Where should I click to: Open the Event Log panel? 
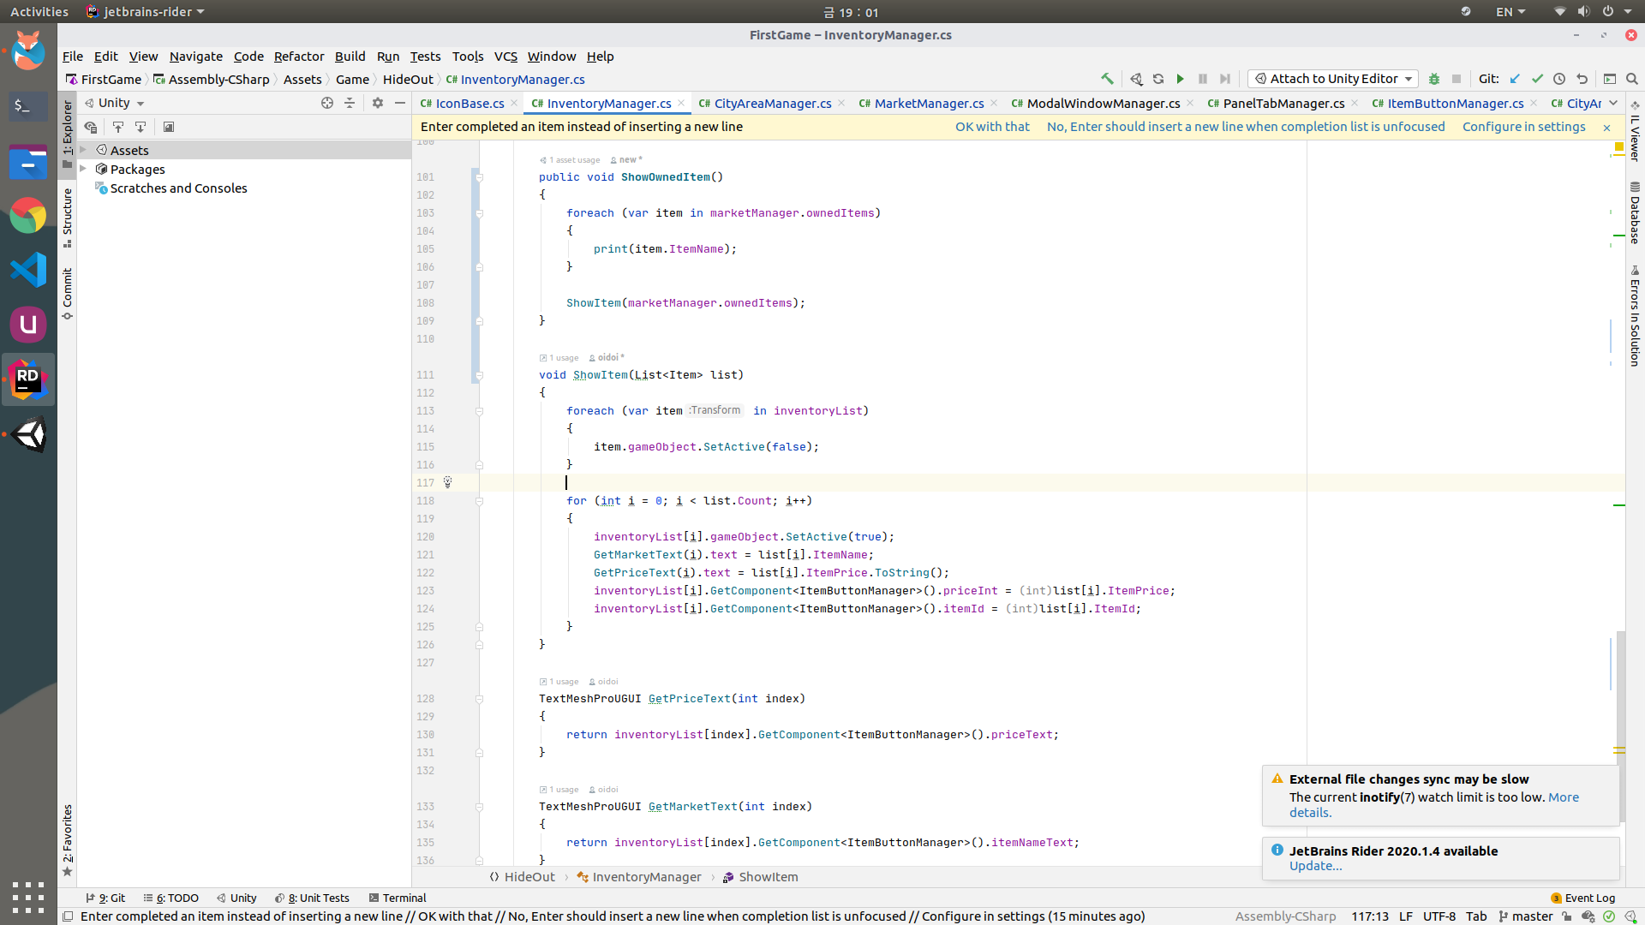coord(1582,898)
